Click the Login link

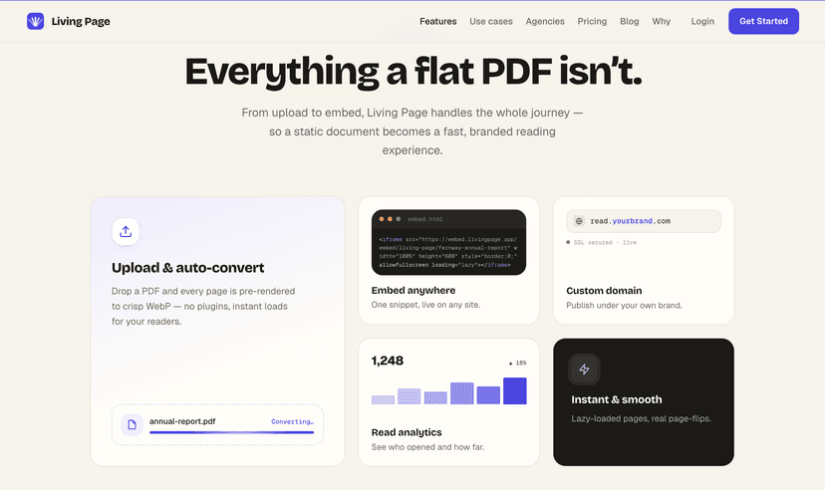pyautogui.click(x=702, y=21)
